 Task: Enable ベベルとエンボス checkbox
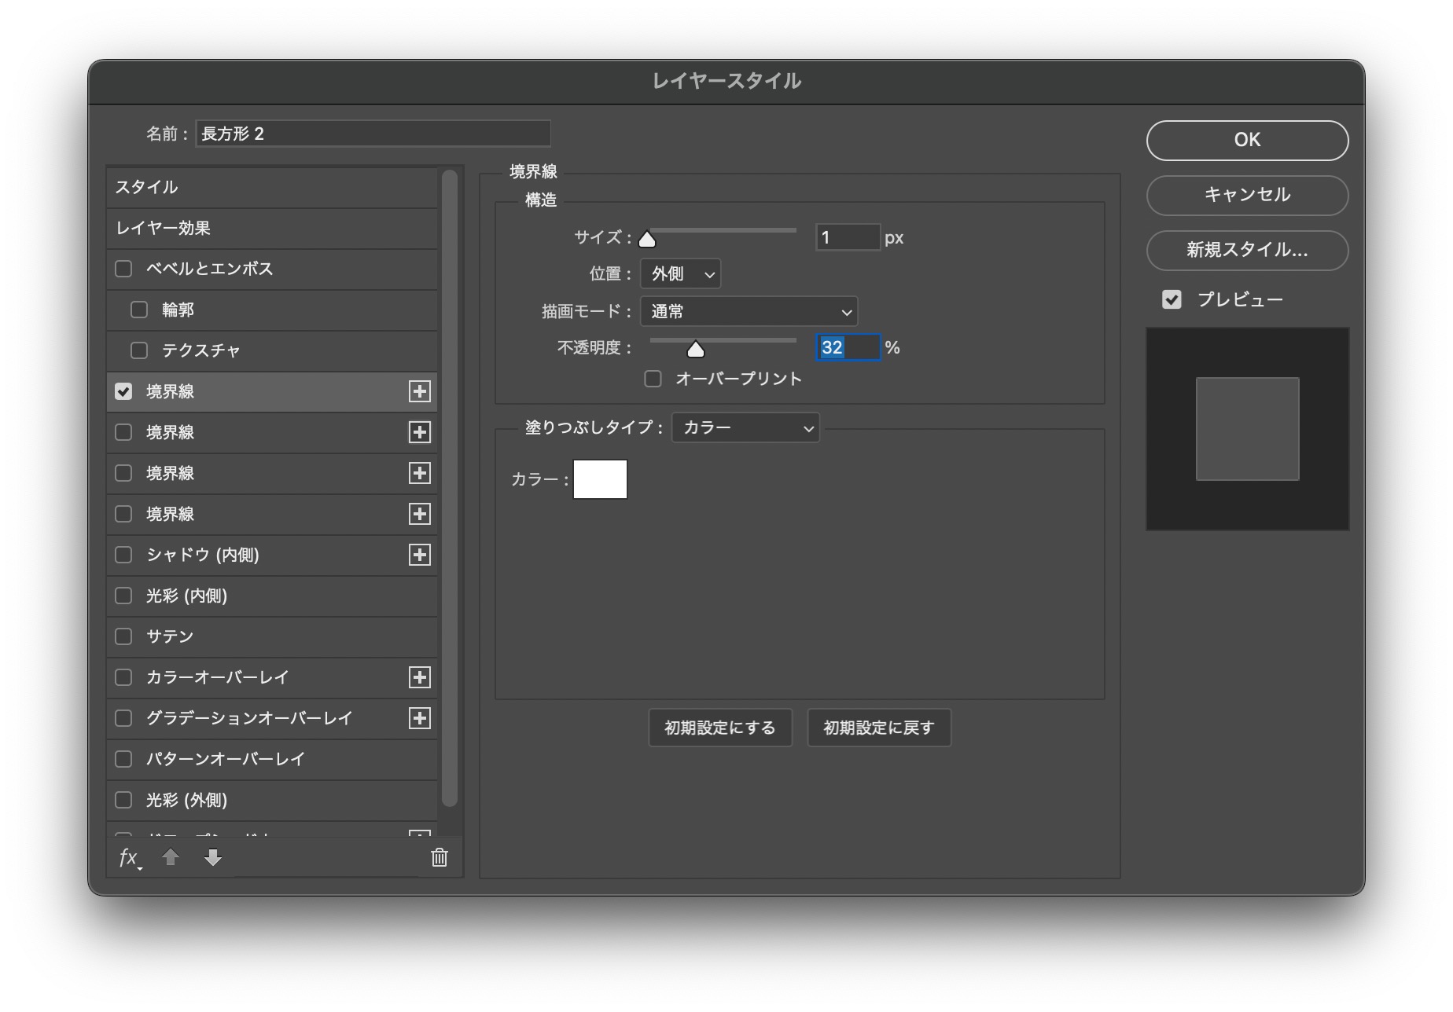pyautogui.click(x=123, y=269)
